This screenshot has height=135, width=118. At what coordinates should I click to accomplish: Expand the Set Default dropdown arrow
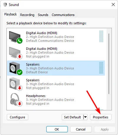(85, 117)
